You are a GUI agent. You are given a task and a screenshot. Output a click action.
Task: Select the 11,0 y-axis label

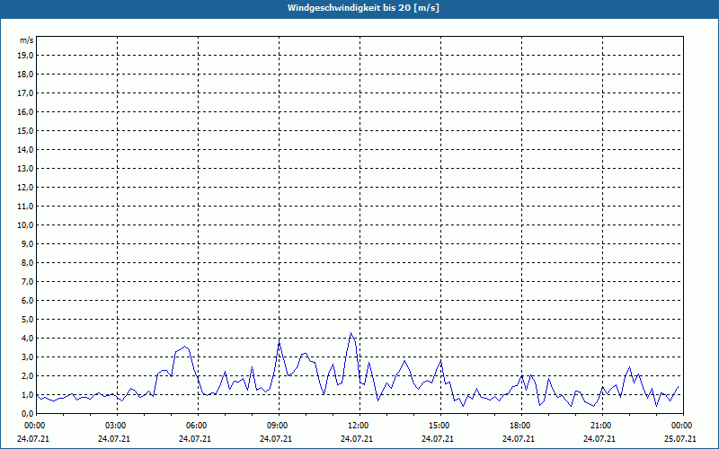(26, 207)
